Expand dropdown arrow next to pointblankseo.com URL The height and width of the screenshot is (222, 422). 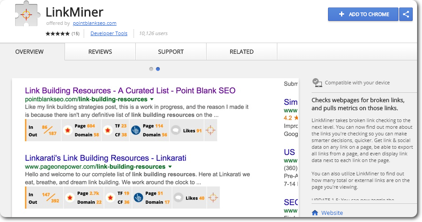coord(152,99)
